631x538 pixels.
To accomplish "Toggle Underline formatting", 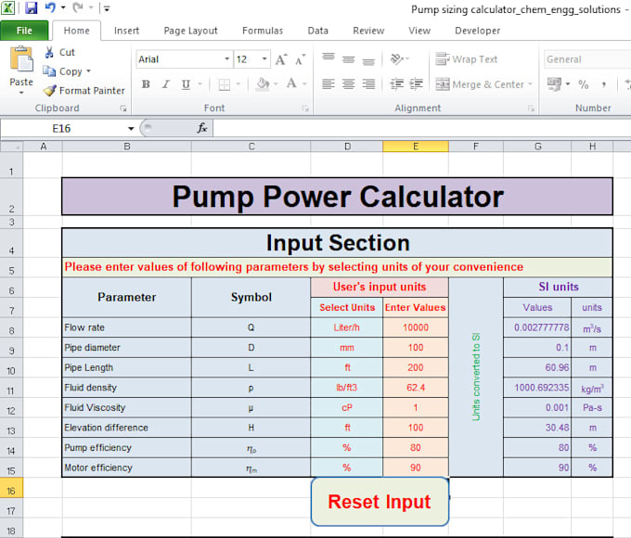I will [186, 84].
